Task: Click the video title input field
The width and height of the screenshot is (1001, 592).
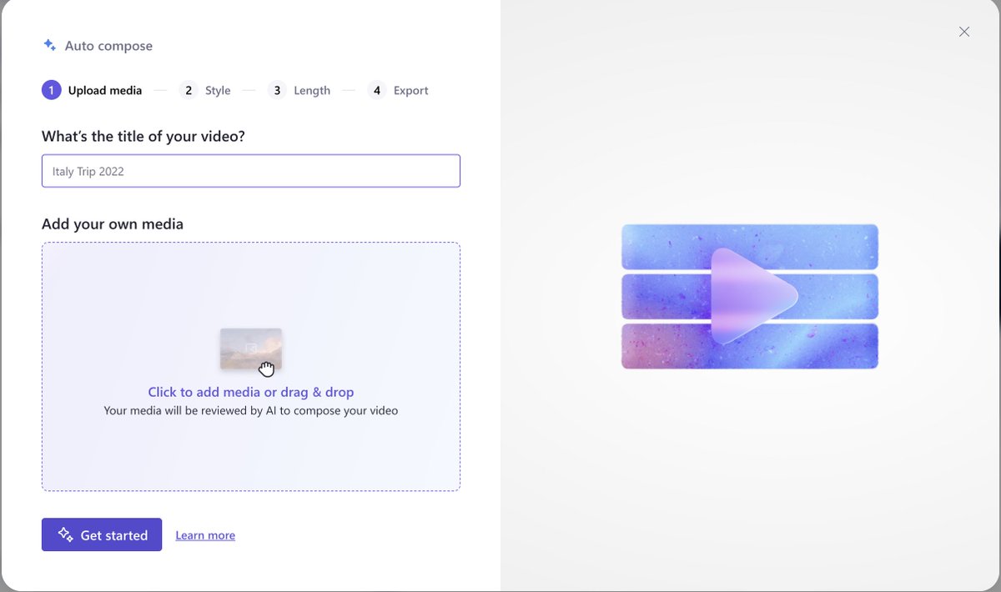Action: tap(251, 171)
